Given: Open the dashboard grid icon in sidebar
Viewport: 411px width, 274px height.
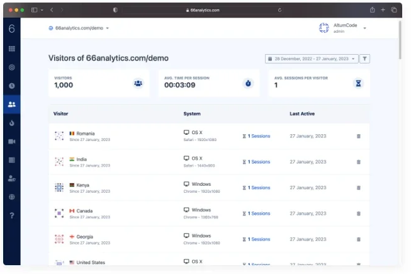Looking at the screenshot, I should pos(12,49).
